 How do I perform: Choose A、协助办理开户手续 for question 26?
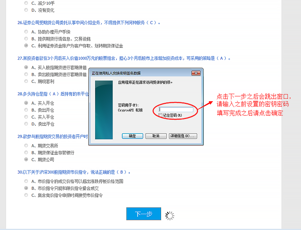pos(26,32)
